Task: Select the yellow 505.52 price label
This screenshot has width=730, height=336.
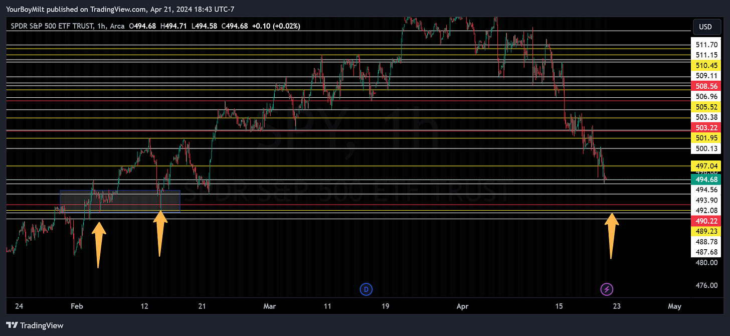Action: [707, 107]
